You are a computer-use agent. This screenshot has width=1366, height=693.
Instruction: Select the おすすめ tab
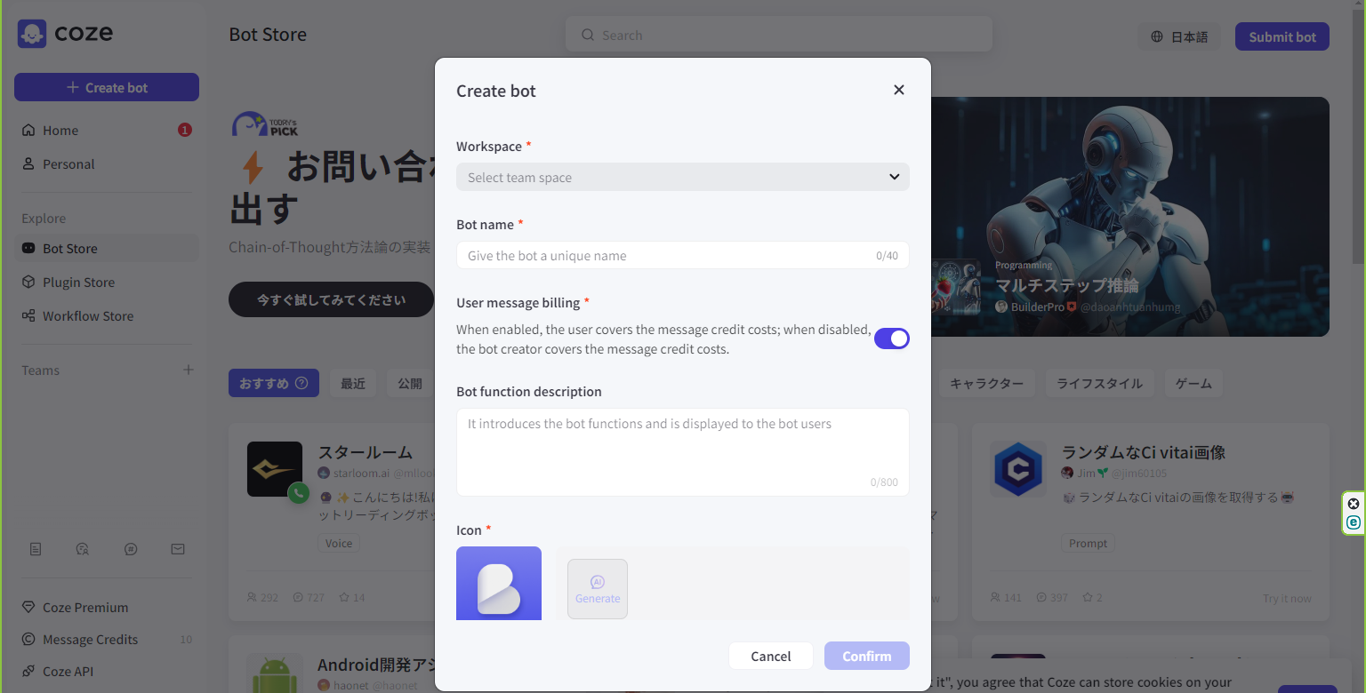pyautogui.click(x=273, y=384)
